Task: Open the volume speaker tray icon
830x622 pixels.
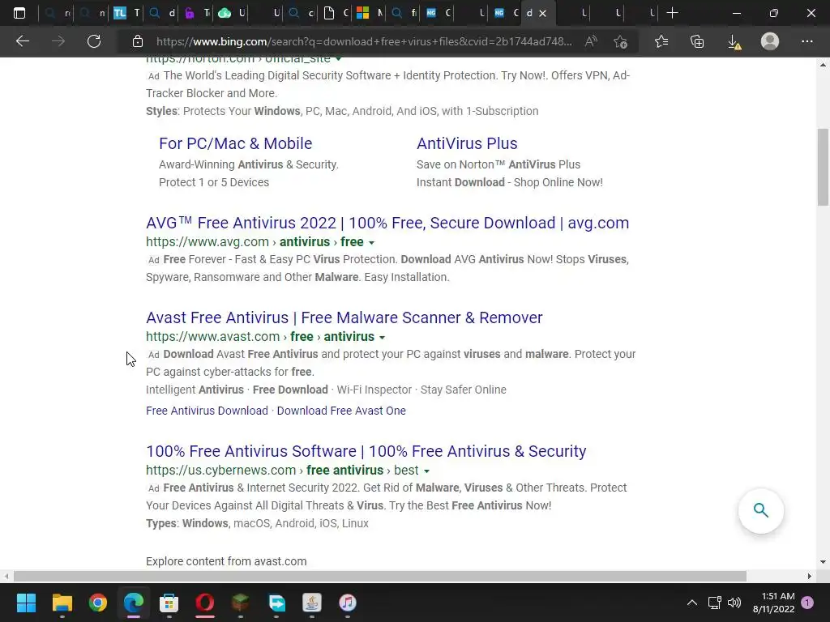Action: [734, 603]
